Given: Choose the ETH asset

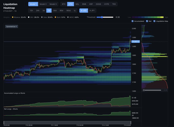Looking at the screenshot, I should tap(70, 4).
